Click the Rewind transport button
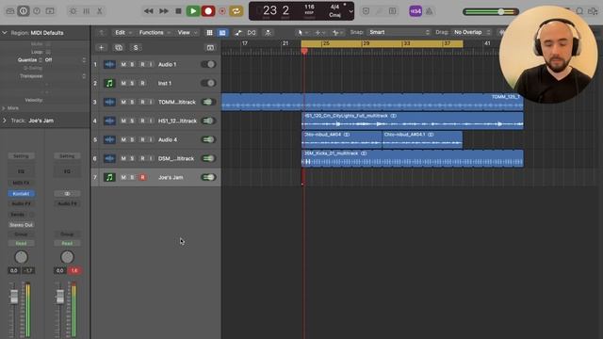This screenshot has width=603, height=339. [149, 11]
